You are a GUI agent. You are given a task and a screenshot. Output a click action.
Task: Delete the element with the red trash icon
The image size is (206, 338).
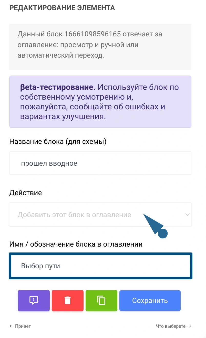68,300
